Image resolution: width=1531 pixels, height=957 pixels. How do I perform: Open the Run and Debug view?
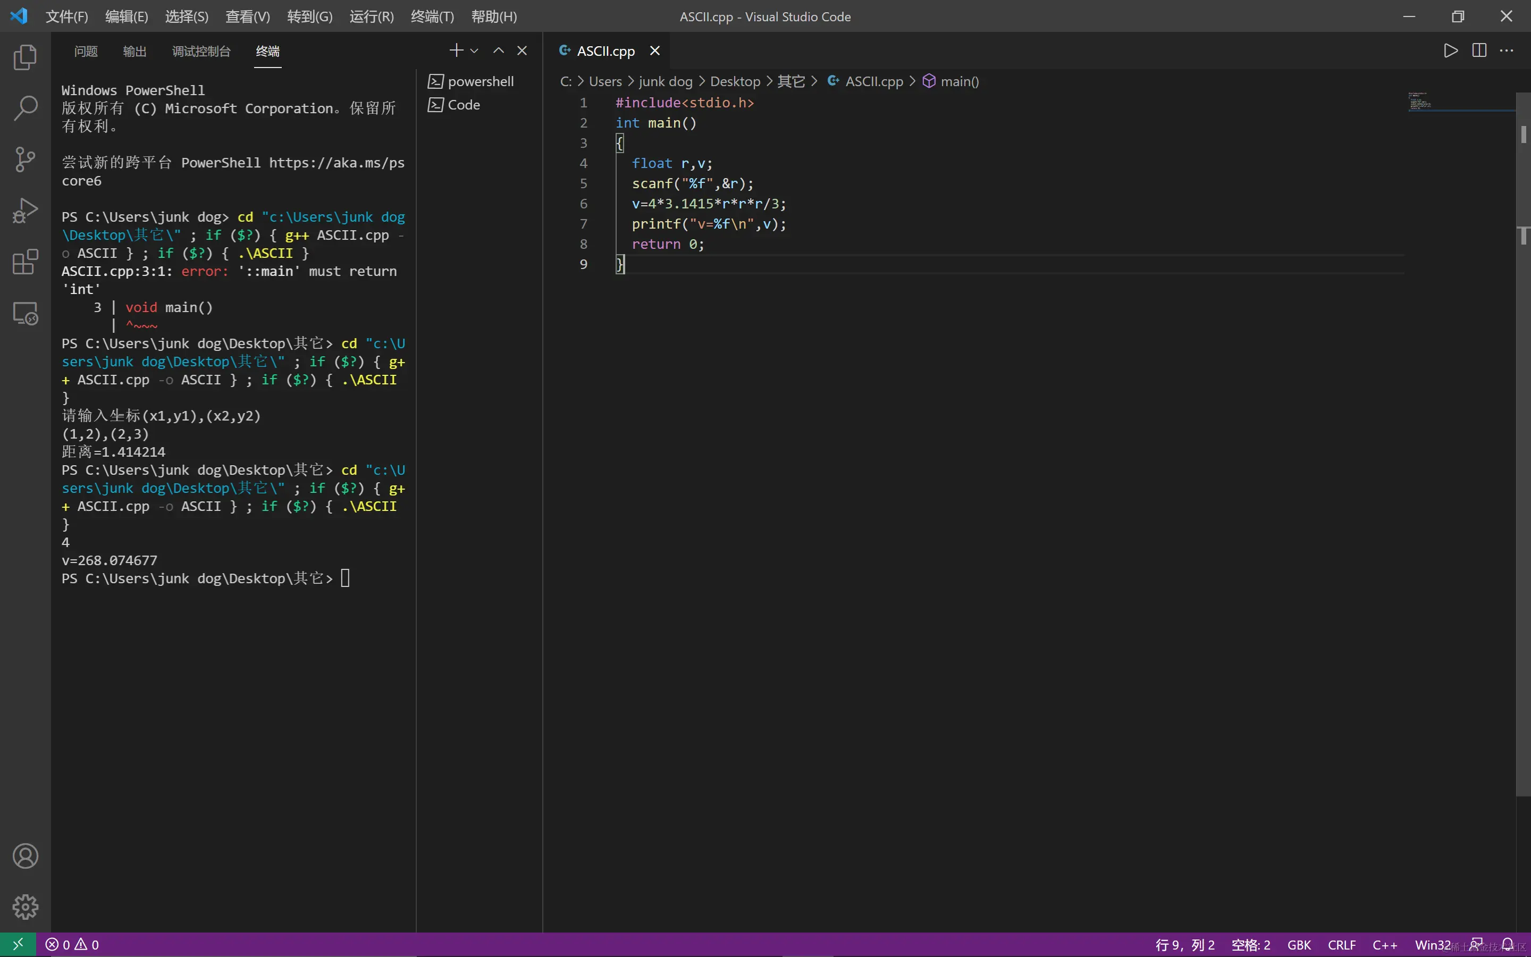tap(26, 211)
